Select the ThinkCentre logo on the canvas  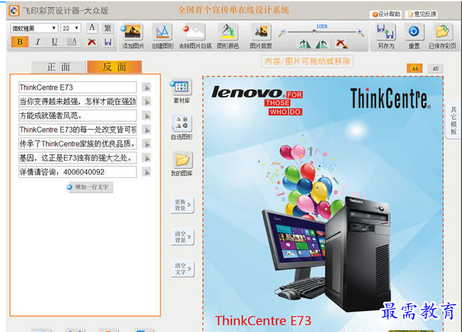390,99
